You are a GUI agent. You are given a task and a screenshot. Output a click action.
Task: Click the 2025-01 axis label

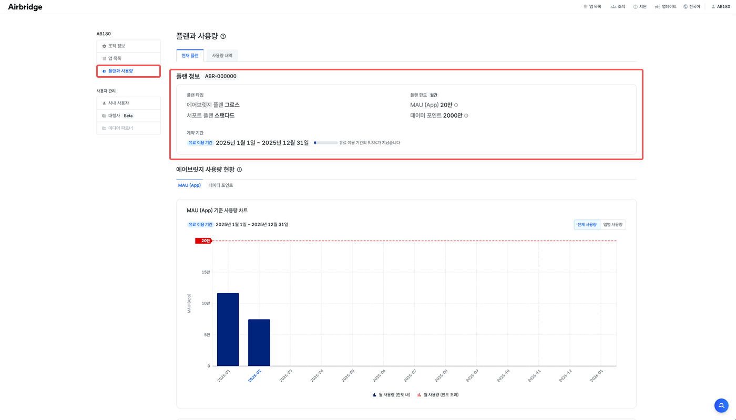pos(223,375)
